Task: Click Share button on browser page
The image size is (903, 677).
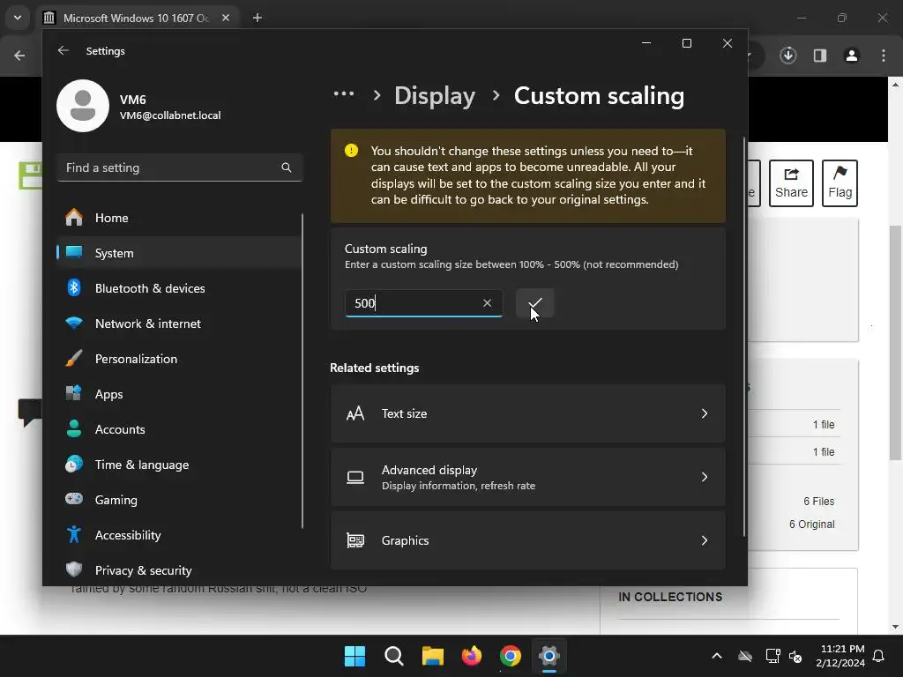Action: [791, 183]
